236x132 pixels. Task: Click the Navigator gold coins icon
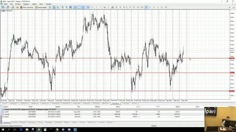17,7
